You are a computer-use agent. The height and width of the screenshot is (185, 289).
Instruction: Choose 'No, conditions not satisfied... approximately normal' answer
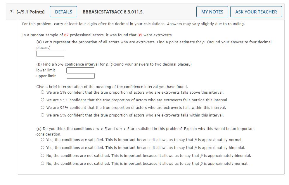tap(42, 163)
